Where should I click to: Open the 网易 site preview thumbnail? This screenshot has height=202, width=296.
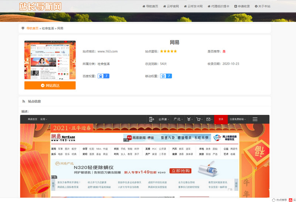click(50, 60)
